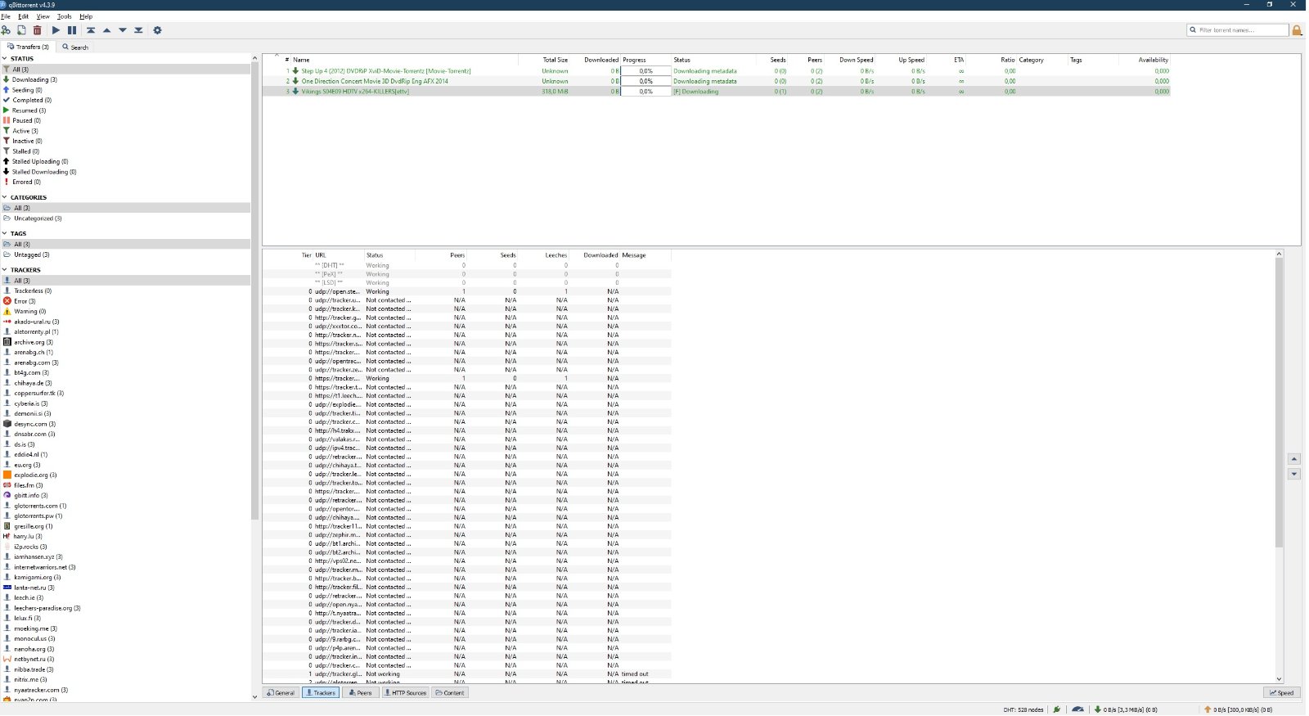
Task: Sort torrents by the Name column header
Action: [x=405, y=60]
